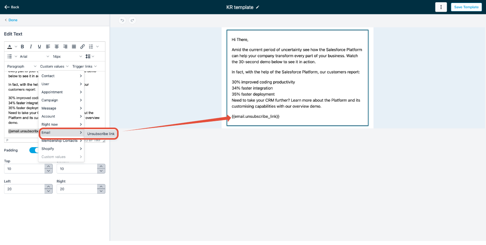
Task: Increase the Left padding value
Action: [x=48, y=187]
